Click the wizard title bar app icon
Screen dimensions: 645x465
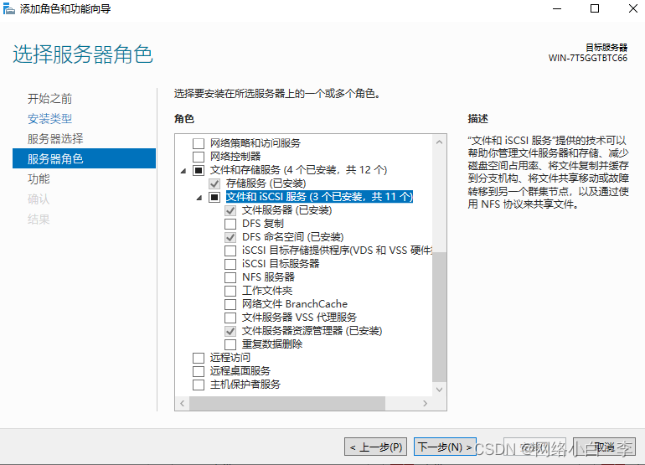coord(8,8)
